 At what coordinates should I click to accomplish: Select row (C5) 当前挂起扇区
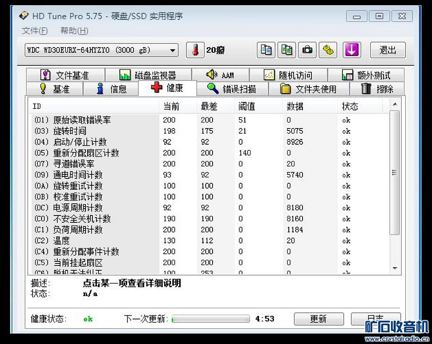(x=209, y=263)
